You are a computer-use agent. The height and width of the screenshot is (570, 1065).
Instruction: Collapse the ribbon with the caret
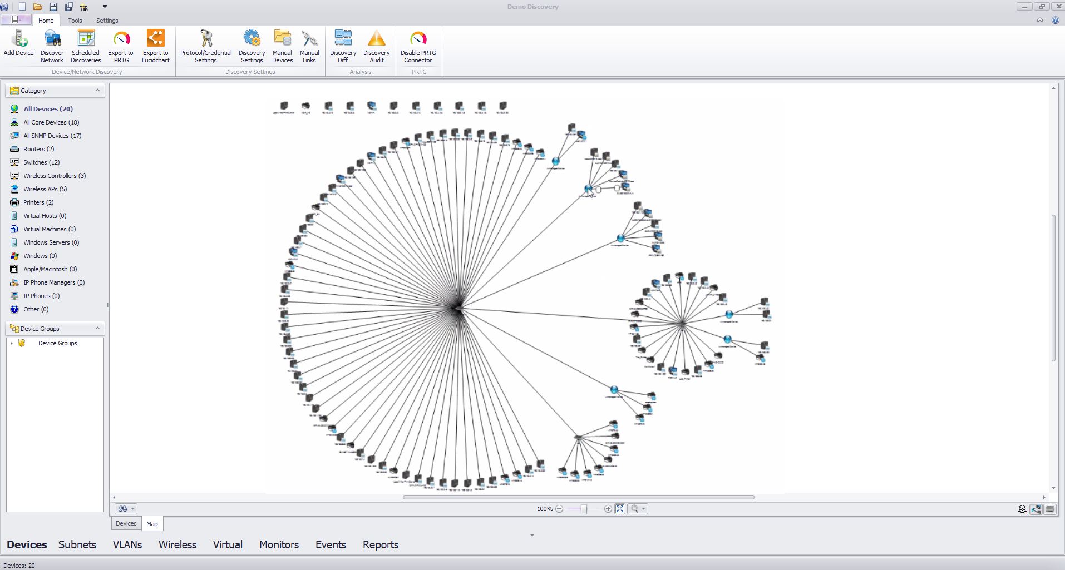[1040, 20]
